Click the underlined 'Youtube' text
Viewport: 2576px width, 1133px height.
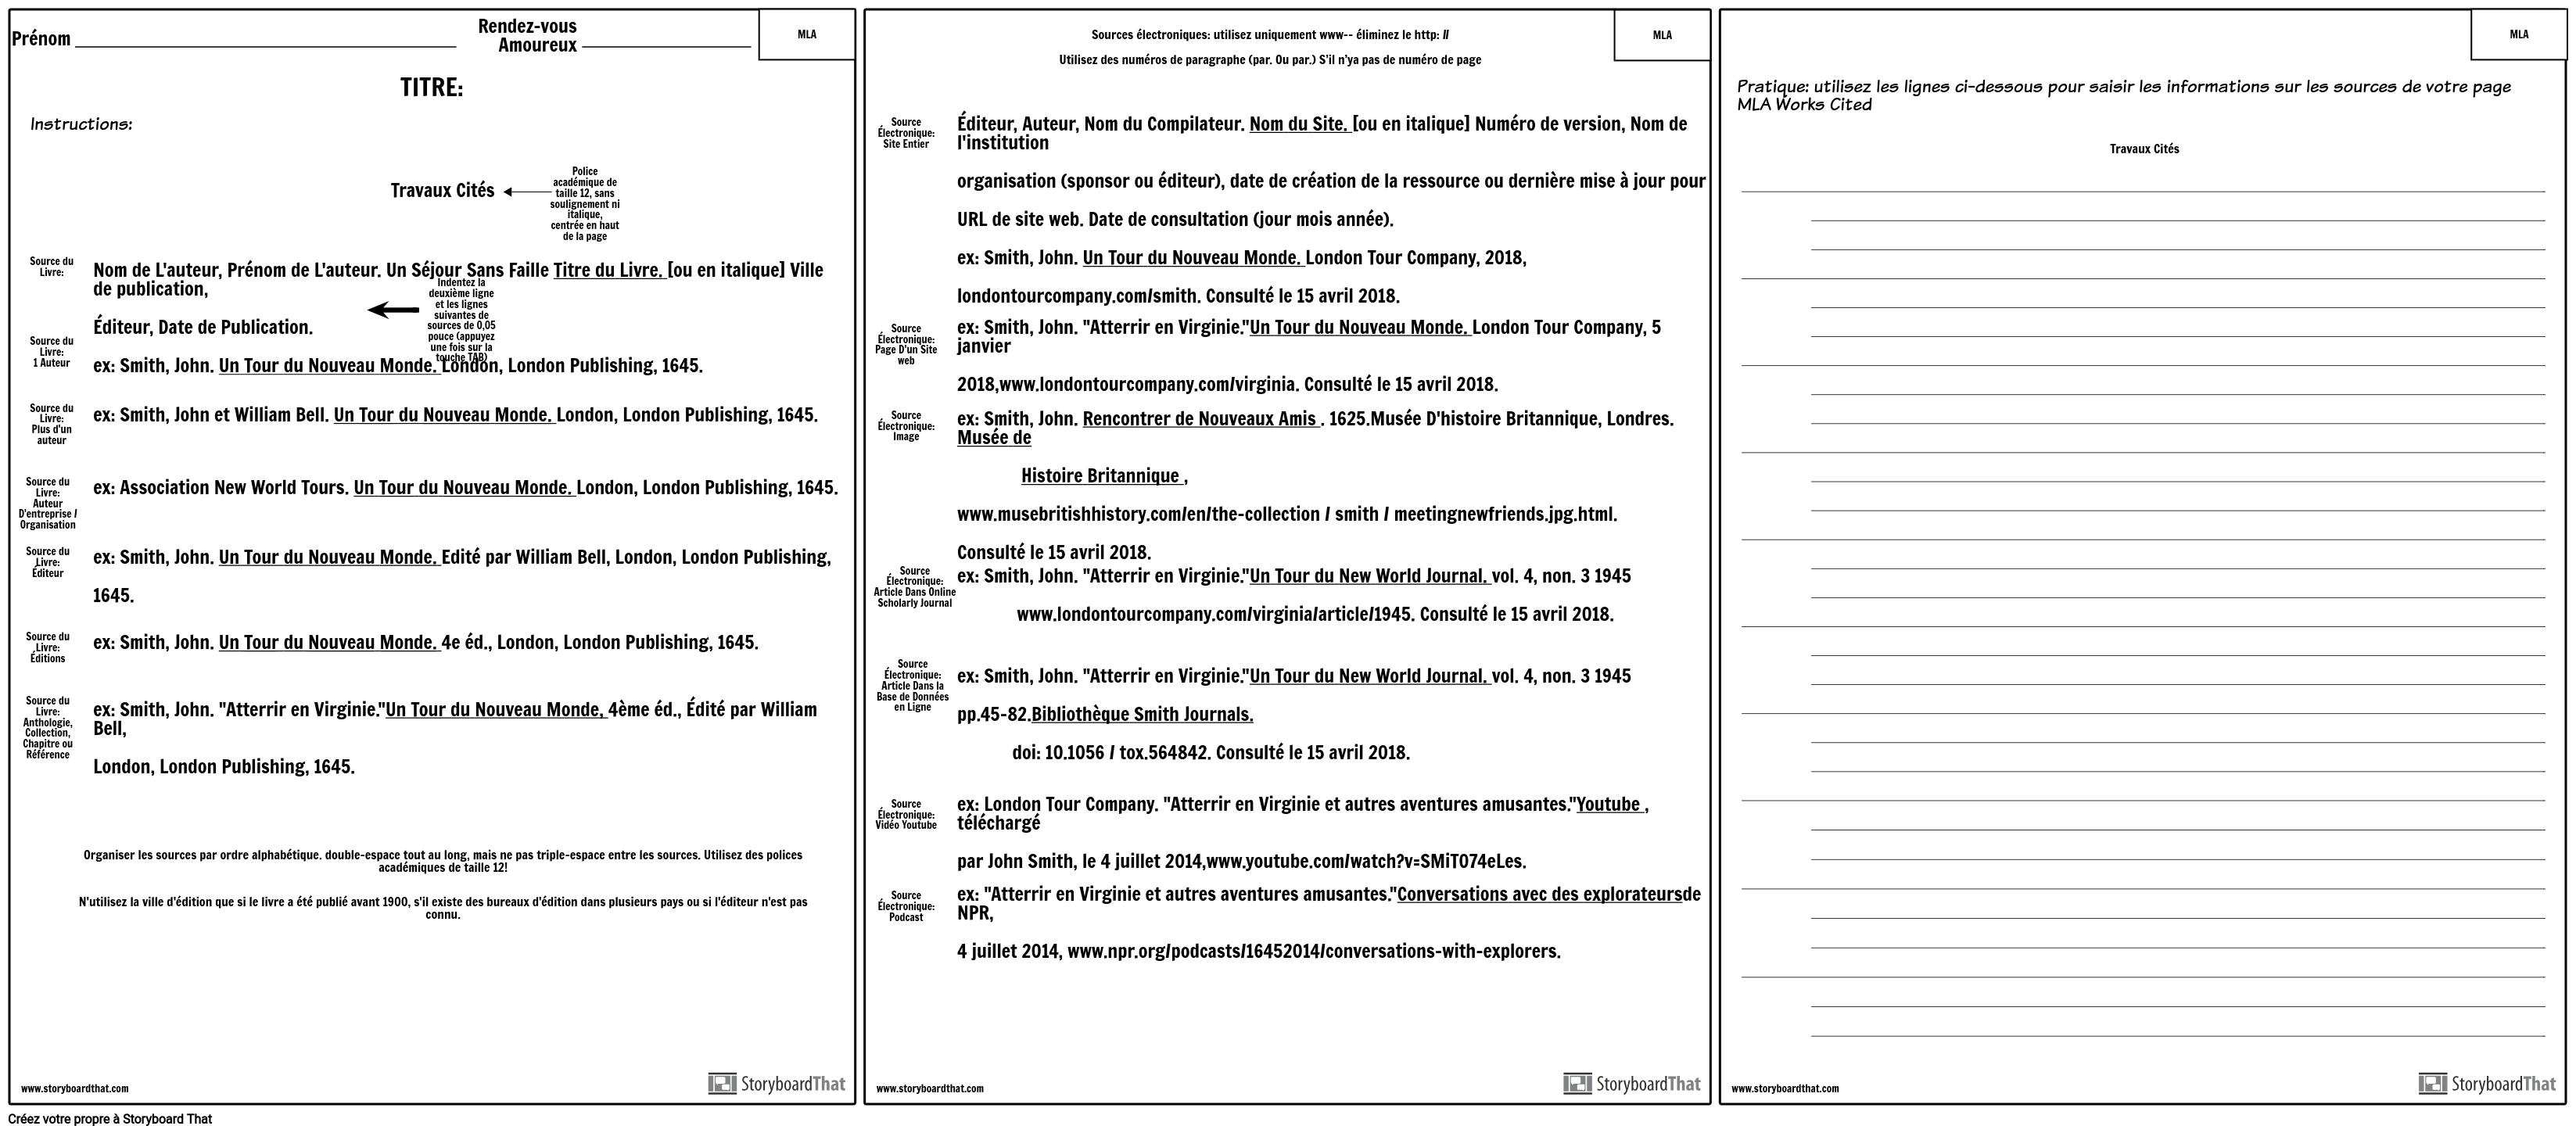click(x=1610, y=805)
